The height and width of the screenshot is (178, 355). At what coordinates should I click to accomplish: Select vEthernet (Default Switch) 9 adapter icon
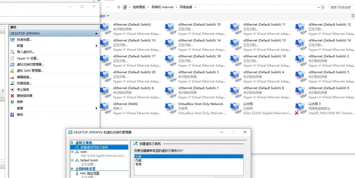pos(301,92)
